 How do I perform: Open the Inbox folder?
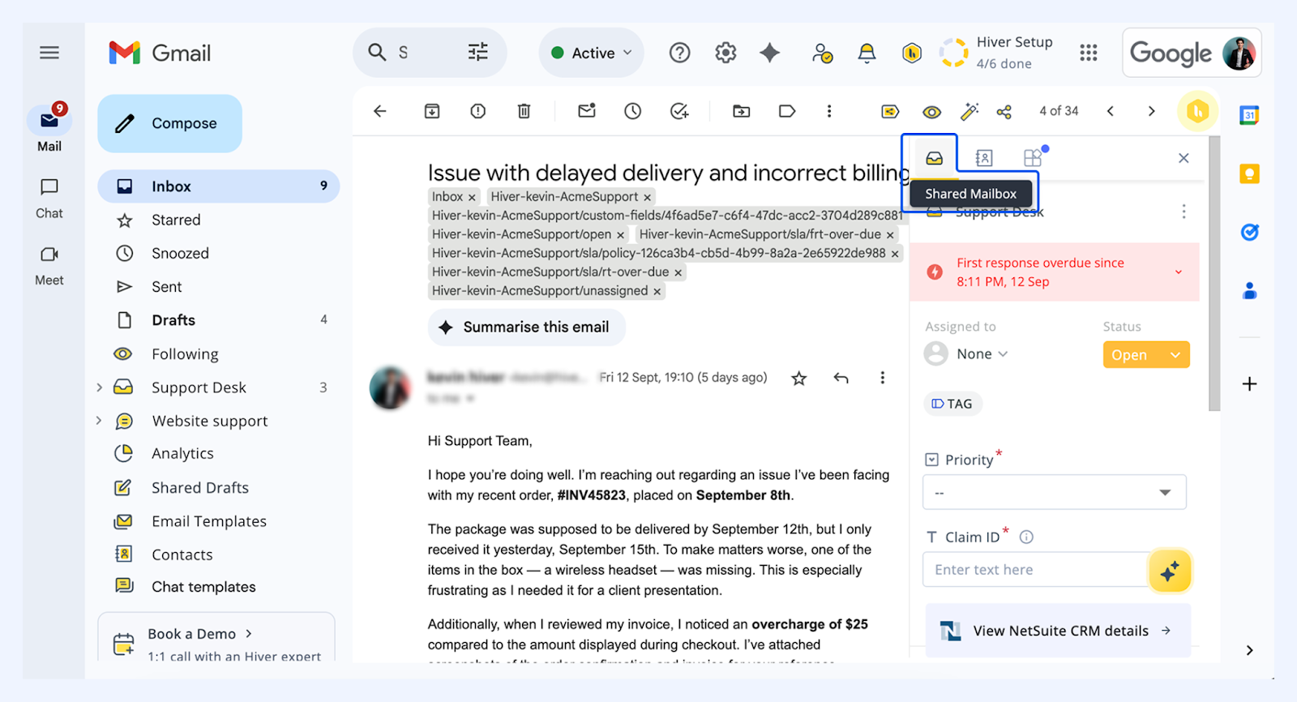[219, 186]
